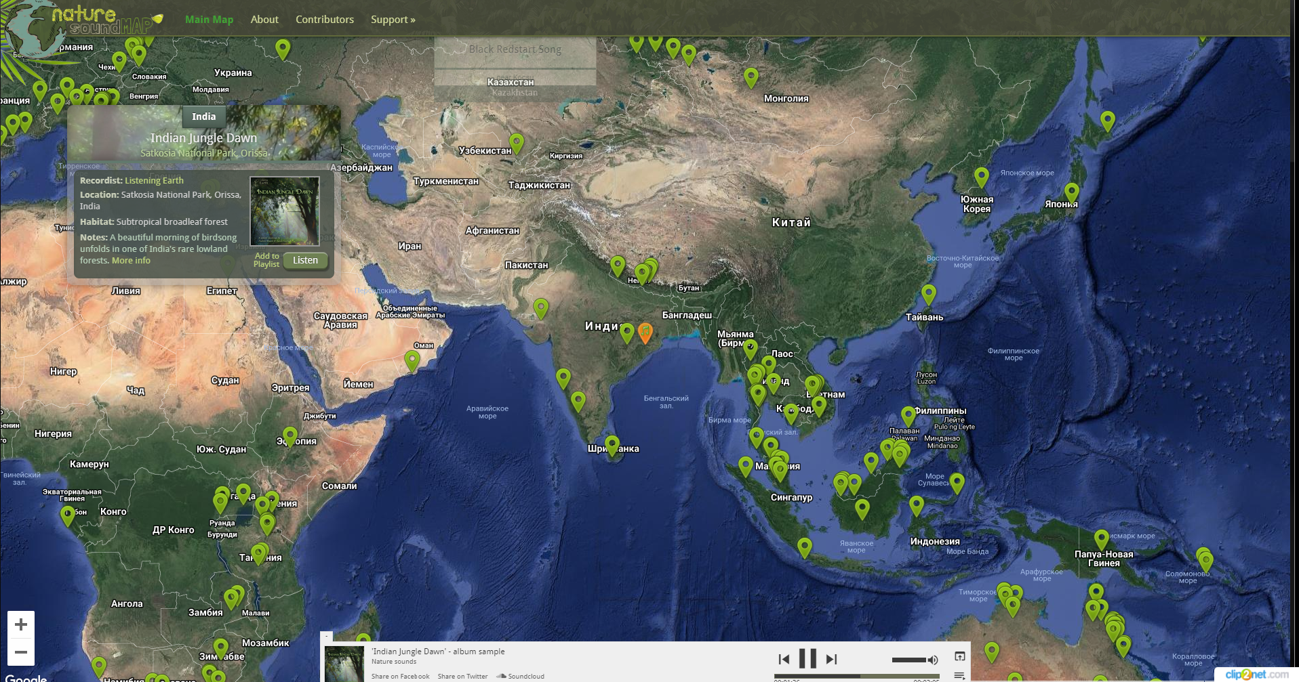Adjust the player volume slider
This screenshot has width=1299, height=682.
(x=908, y=660)
